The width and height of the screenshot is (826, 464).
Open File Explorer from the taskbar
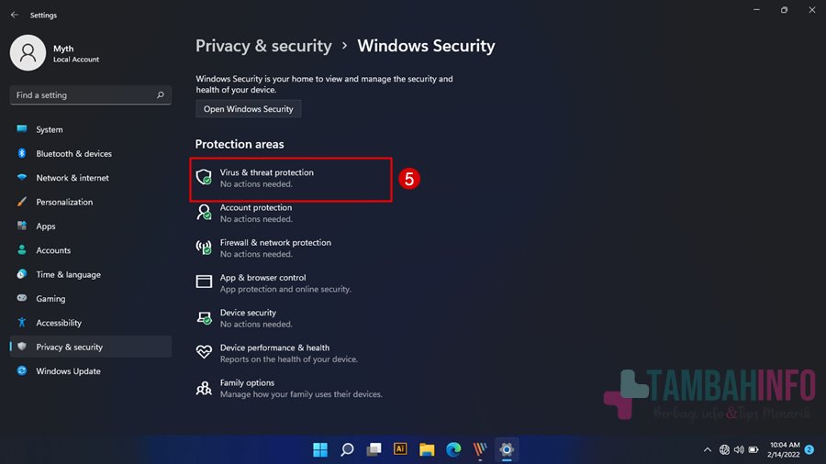427,449
